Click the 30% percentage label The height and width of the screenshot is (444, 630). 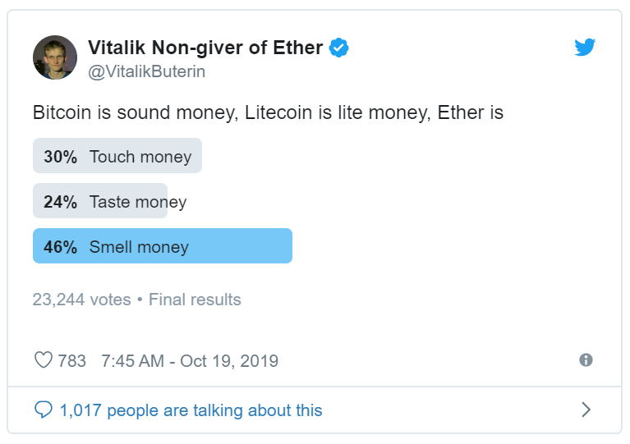[x=60, y=157]
